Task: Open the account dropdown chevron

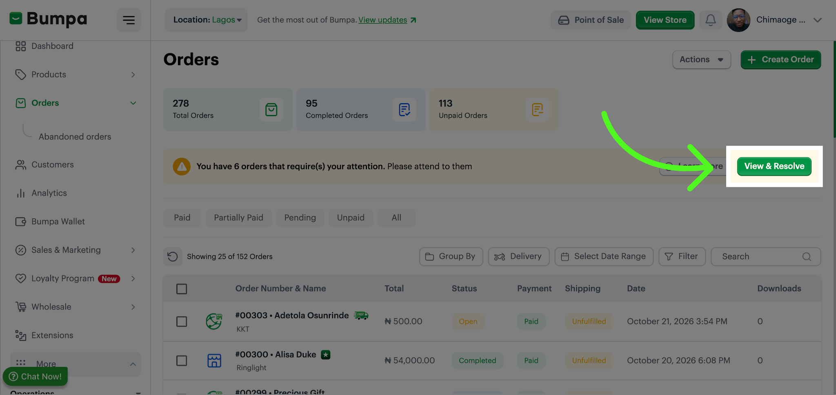Action: pyautogui.click(x=817, y=20)
